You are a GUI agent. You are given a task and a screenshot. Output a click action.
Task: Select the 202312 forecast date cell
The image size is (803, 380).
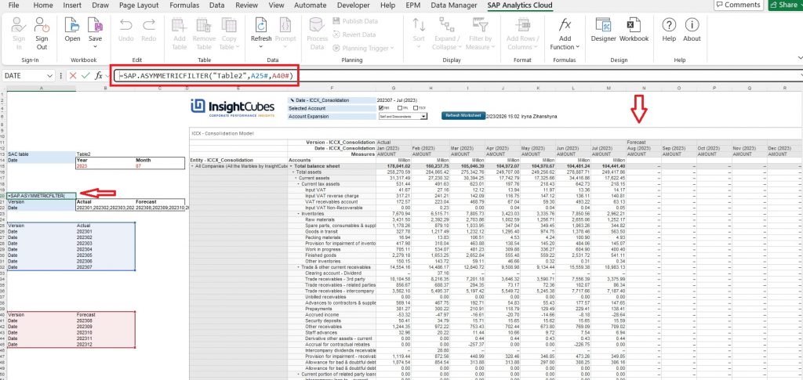click(x=106, y=344)
